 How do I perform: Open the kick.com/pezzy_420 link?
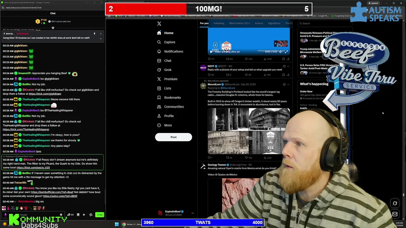tap(33, 168)
